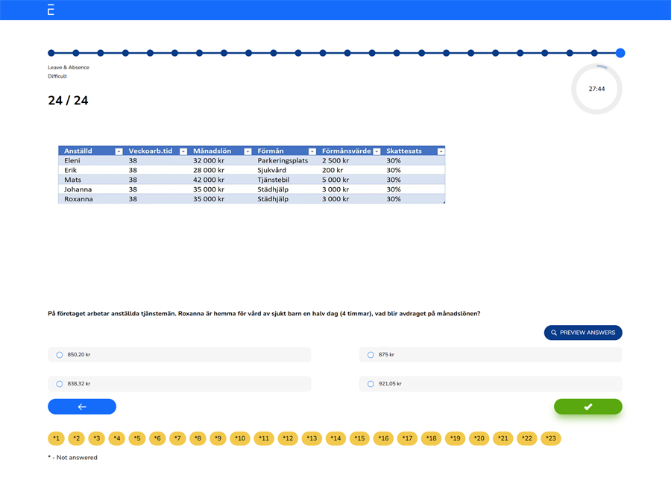Click the logo icon in top bar
This screenshot has width=671, height=504.
pos(51,10)
